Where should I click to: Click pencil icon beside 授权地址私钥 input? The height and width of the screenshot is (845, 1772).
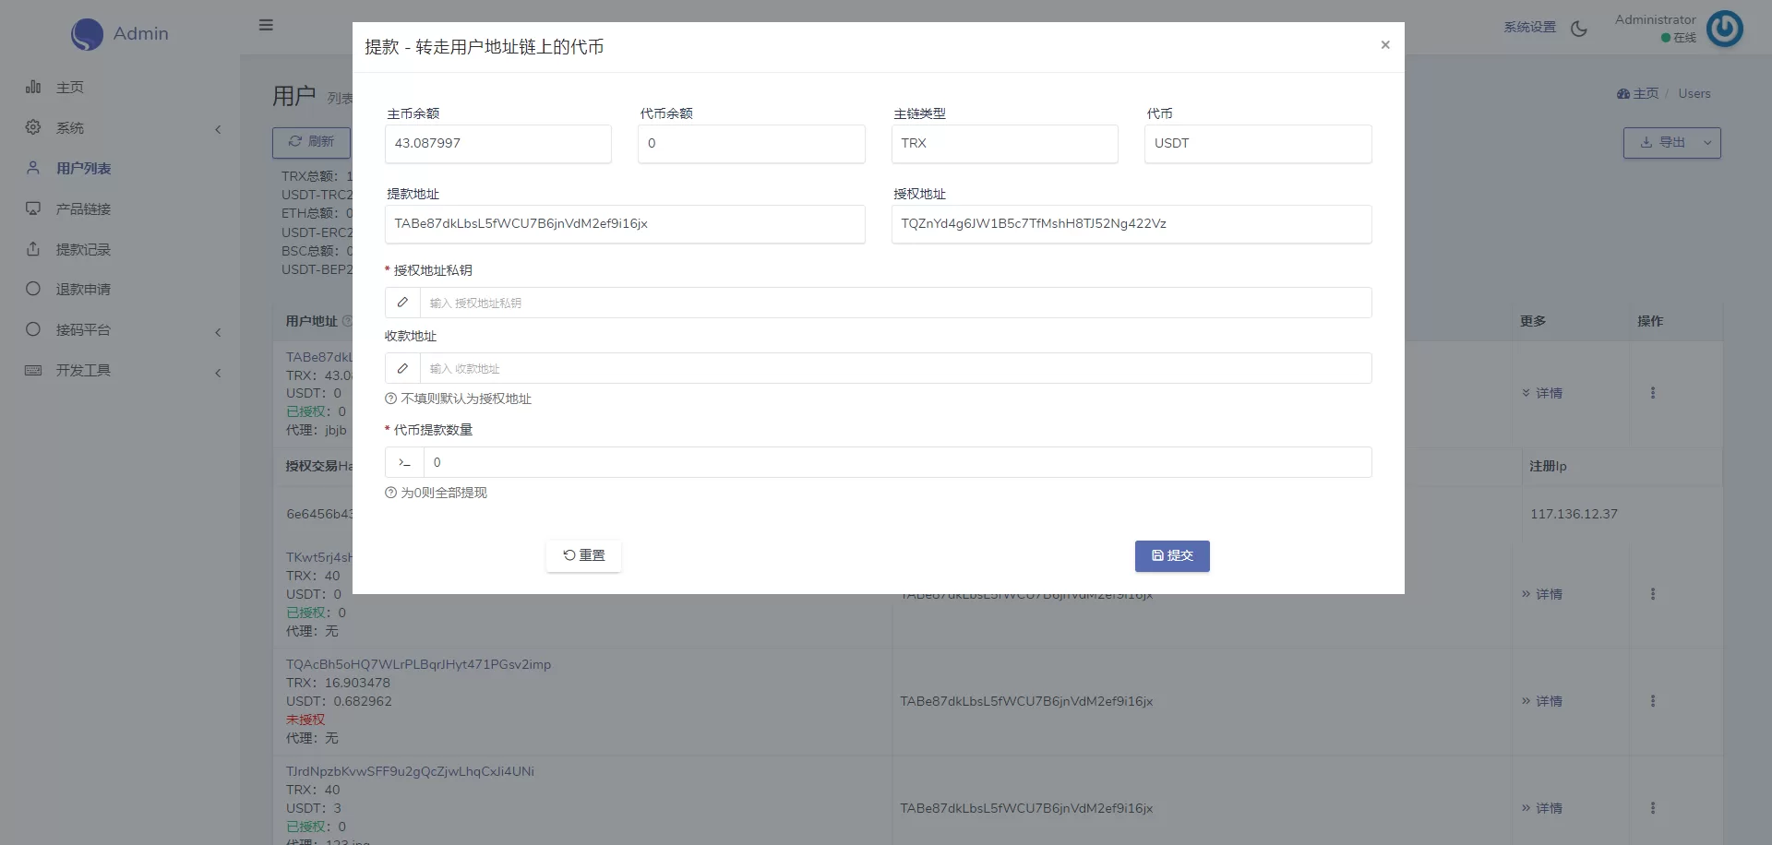(x=402, y=303)
